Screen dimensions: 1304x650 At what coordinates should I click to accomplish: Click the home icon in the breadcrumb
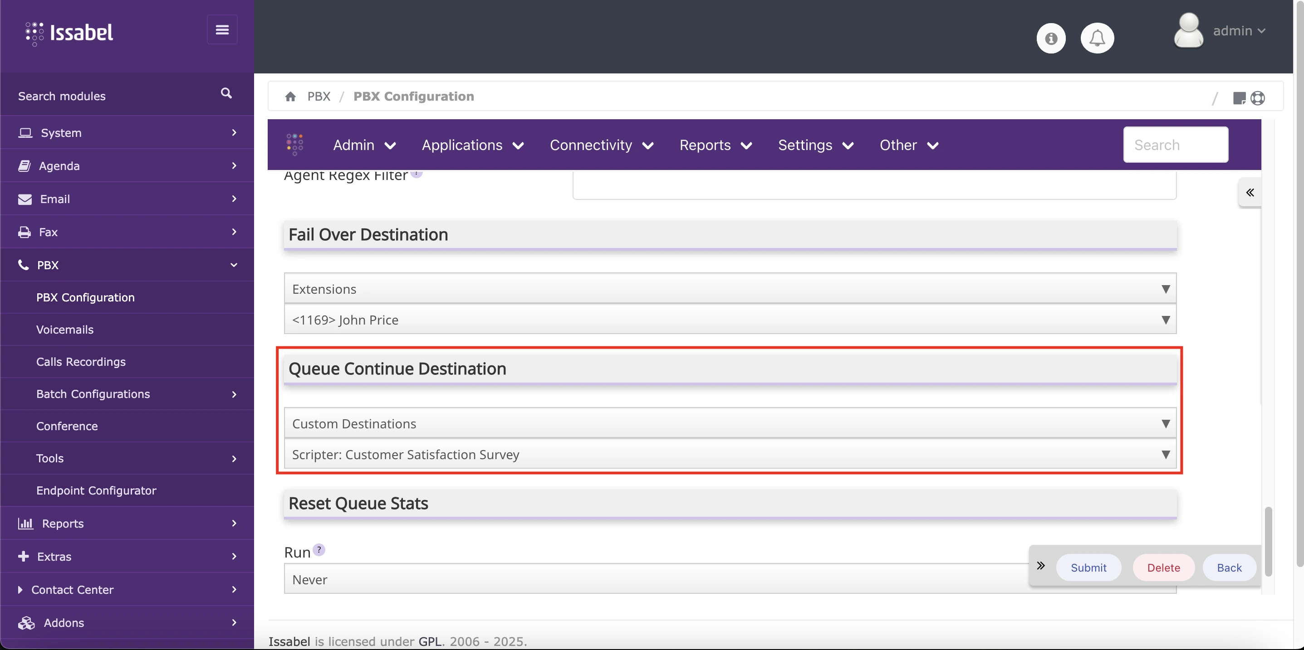(290, 96)
